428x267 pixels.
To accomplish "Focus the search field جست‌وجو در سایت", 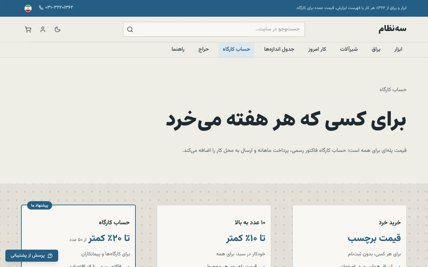I will (x=214, y=29).
